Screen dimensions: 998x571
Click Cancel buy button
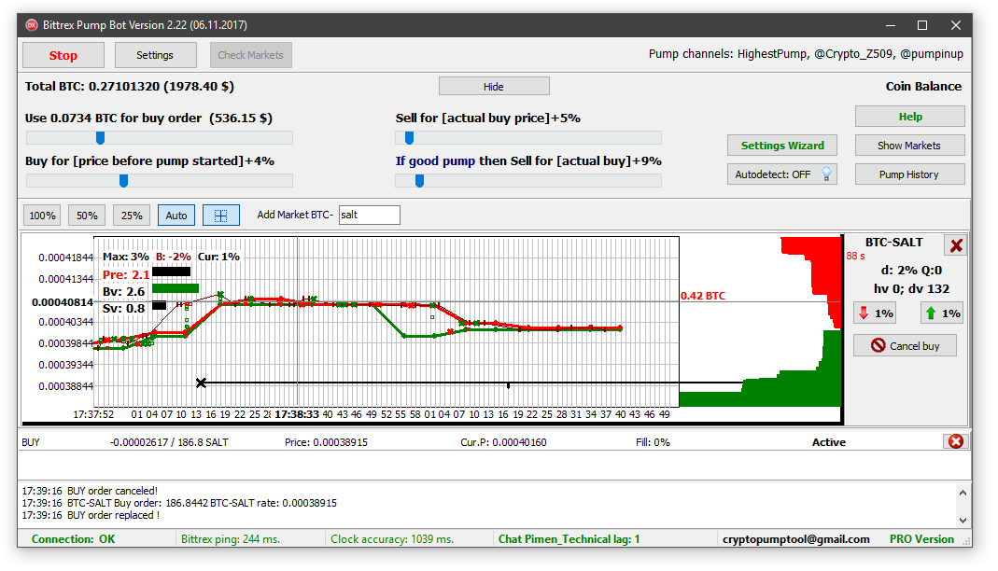(x=905, y=346)
